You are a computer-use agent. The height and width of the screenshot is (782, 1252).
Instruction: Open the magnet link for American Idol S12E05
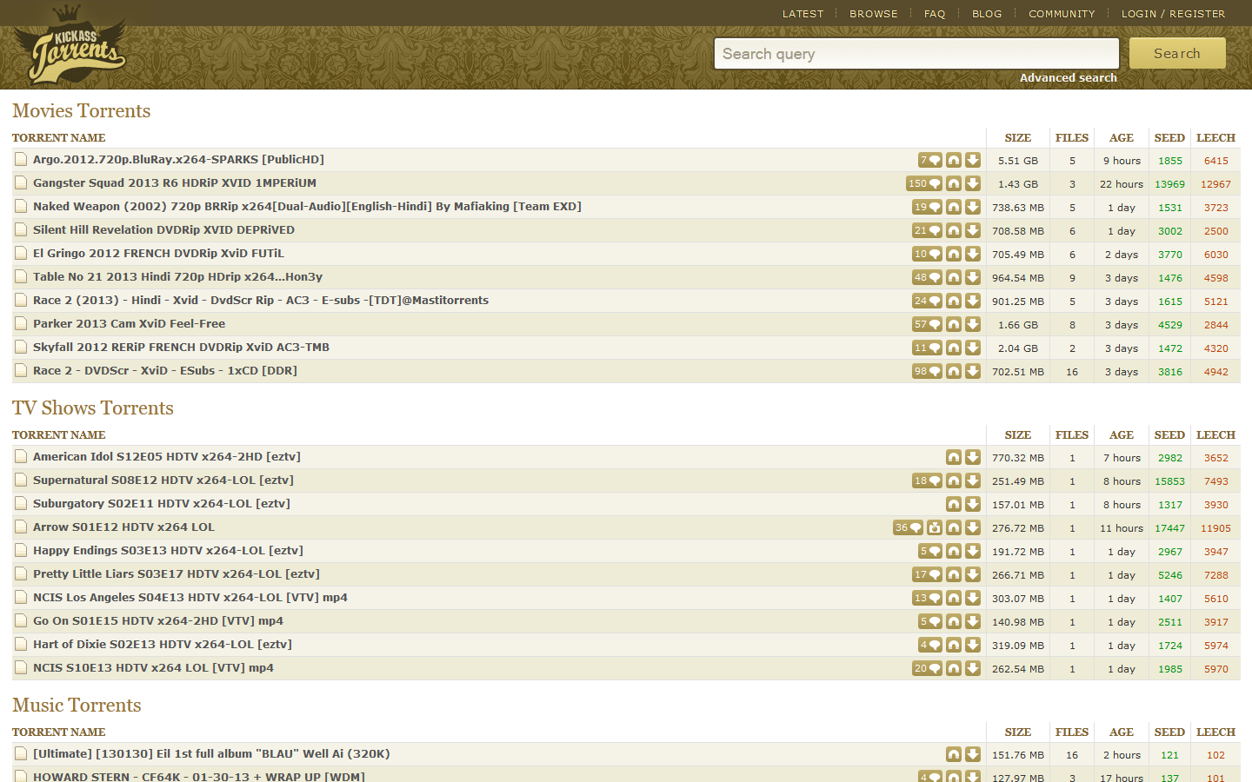click(x=954, y=457)
